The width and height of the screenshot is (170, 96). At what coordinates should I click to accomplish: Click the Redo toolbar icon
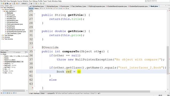pos(19,3)
